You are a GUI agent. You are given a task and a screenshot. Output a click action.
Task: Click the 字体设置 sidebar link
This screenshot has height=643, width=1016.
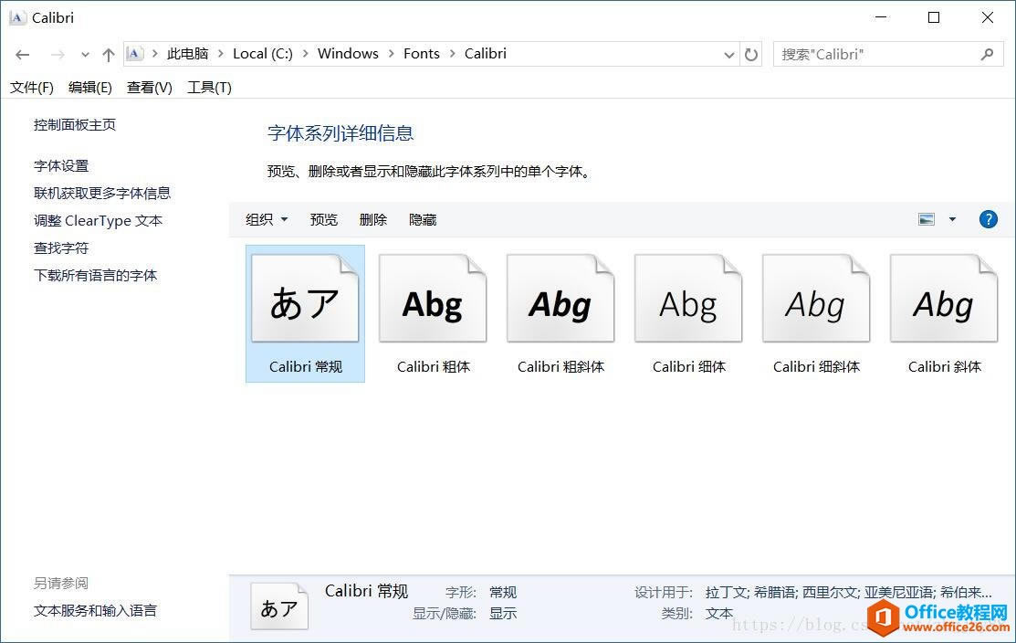tap(62, 165)
